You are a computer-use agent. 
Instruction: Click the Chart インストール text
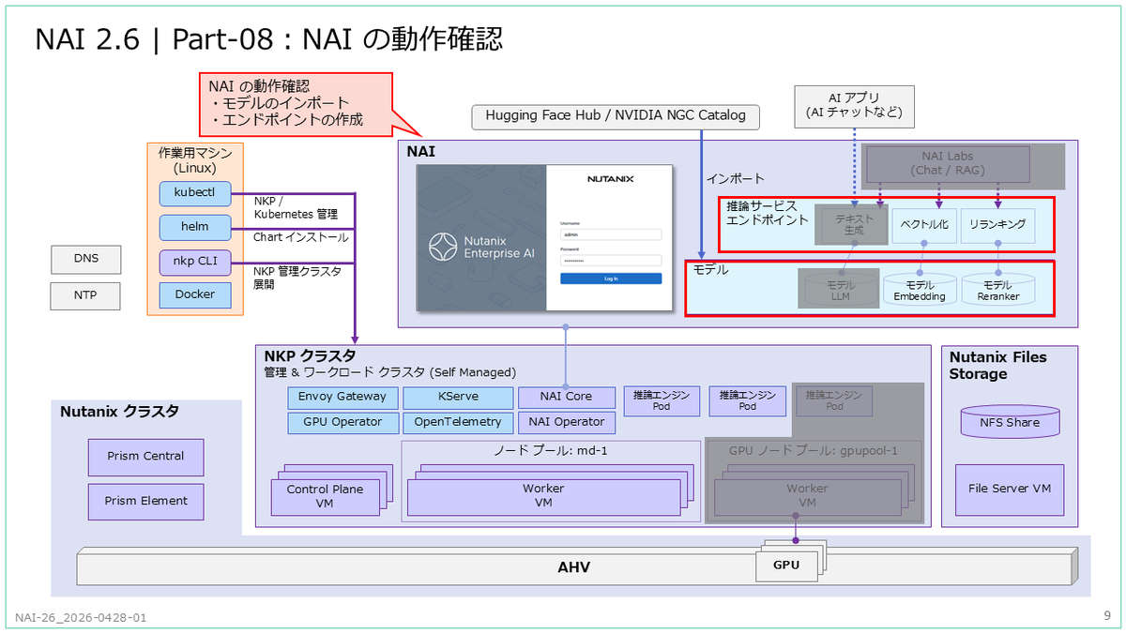pyautogui.click(x=300, y=237)
